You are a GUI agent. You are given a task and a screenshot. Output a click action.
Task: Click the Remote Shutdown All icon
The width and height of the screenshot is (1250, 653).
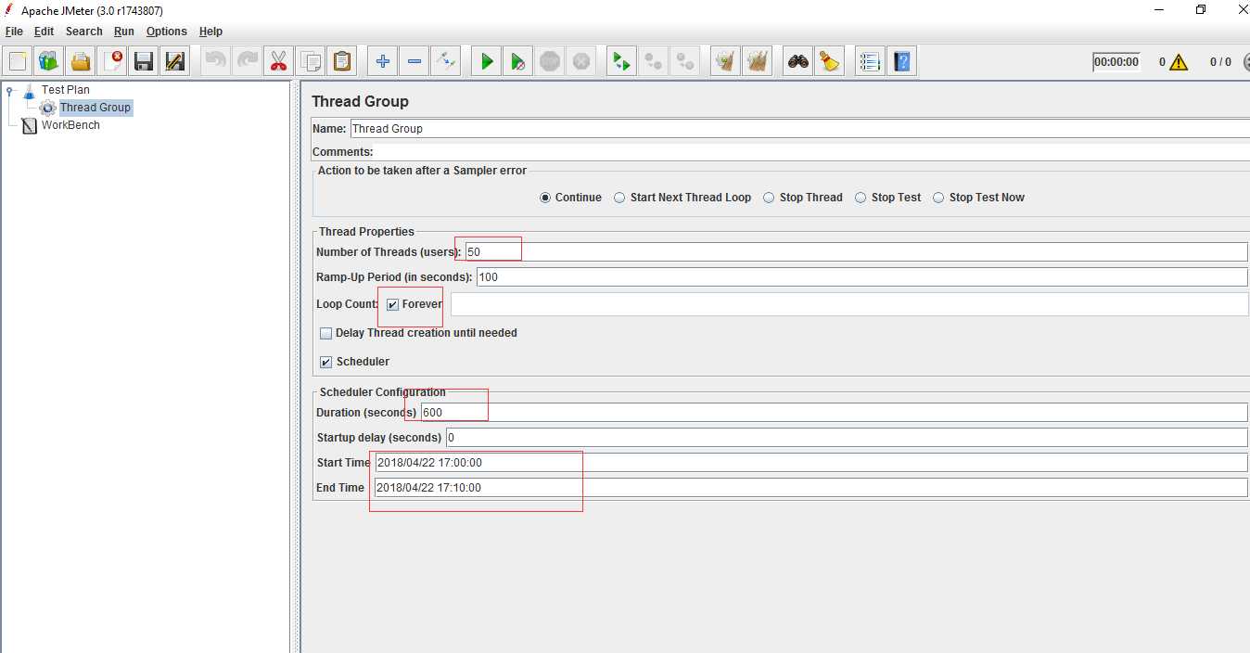click(x=685, y=62)
